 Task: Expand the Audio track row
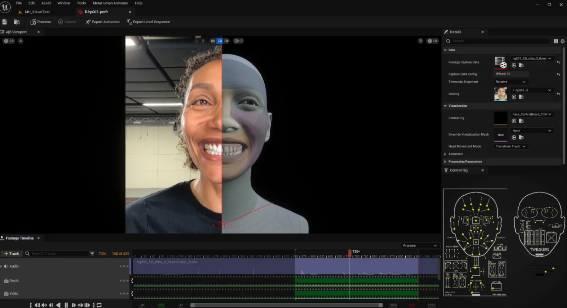(x=1, y=266)
